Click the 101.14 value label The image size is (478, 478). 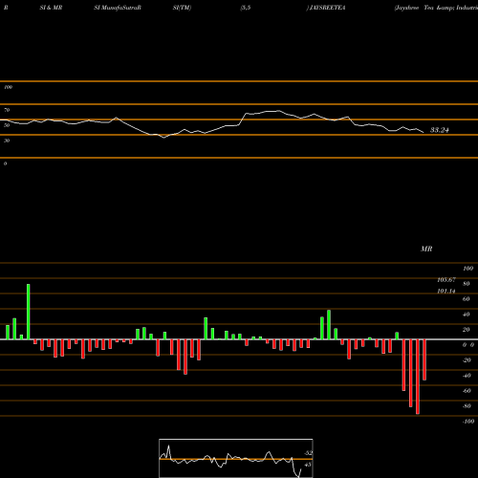tap(446, 291)
